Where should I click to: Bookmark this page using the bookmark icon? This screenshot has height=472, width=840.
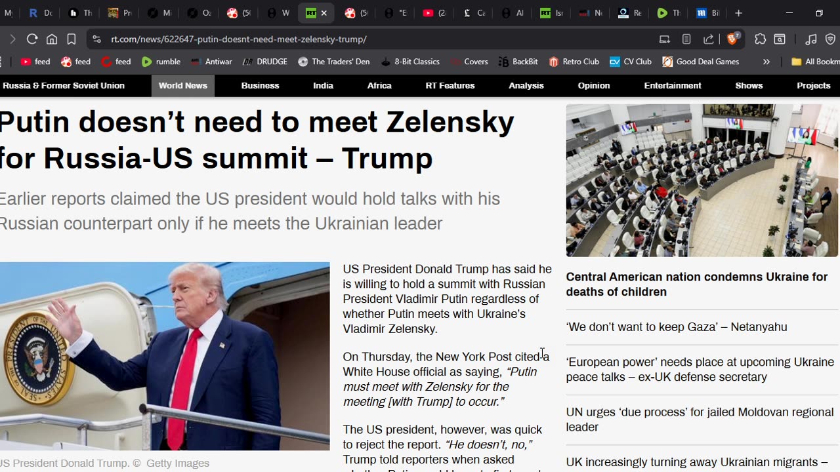point(72,39)
